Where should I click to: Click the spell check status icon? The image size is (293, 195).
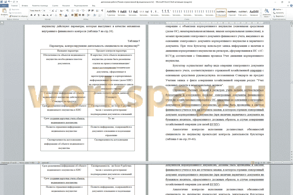38,163
